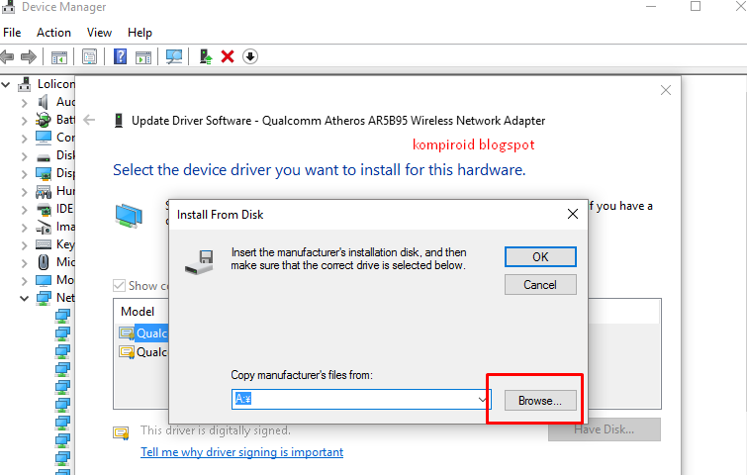
Task: Click the Back arrow in Device Manager toolbar
Action: 7,57
